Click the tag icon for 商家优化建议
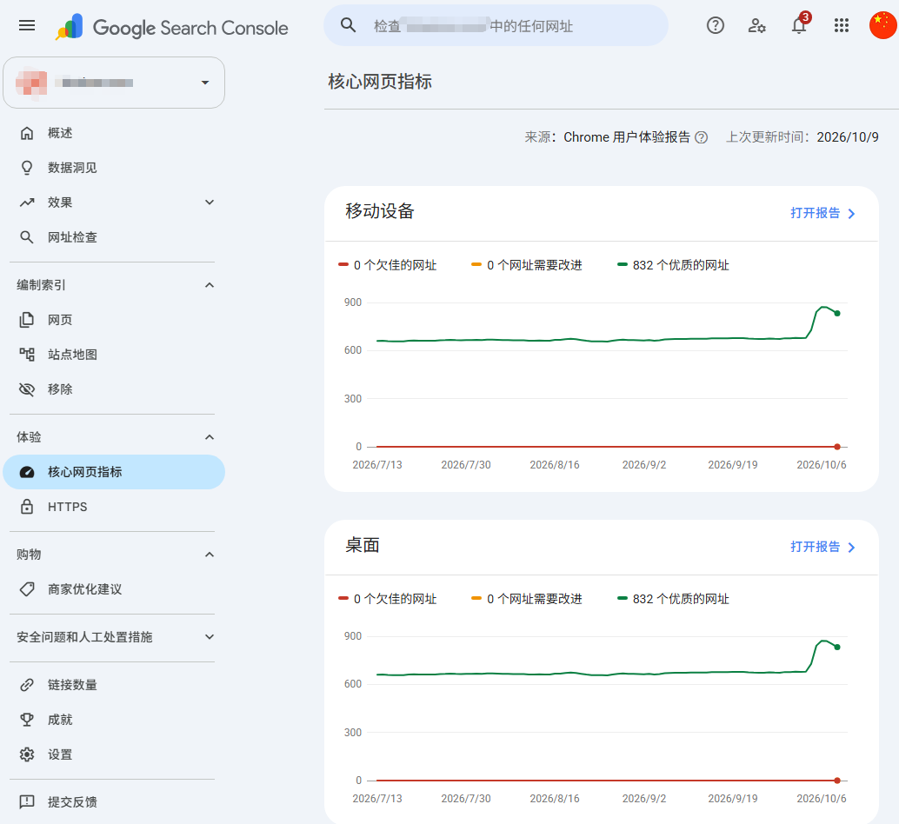The height and width of the screenshot is (824, 899). point(27,589)
